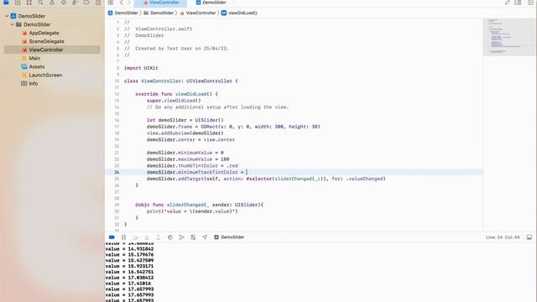Open the Assets catalog
The image size is (537, 302).
point(36,67)
